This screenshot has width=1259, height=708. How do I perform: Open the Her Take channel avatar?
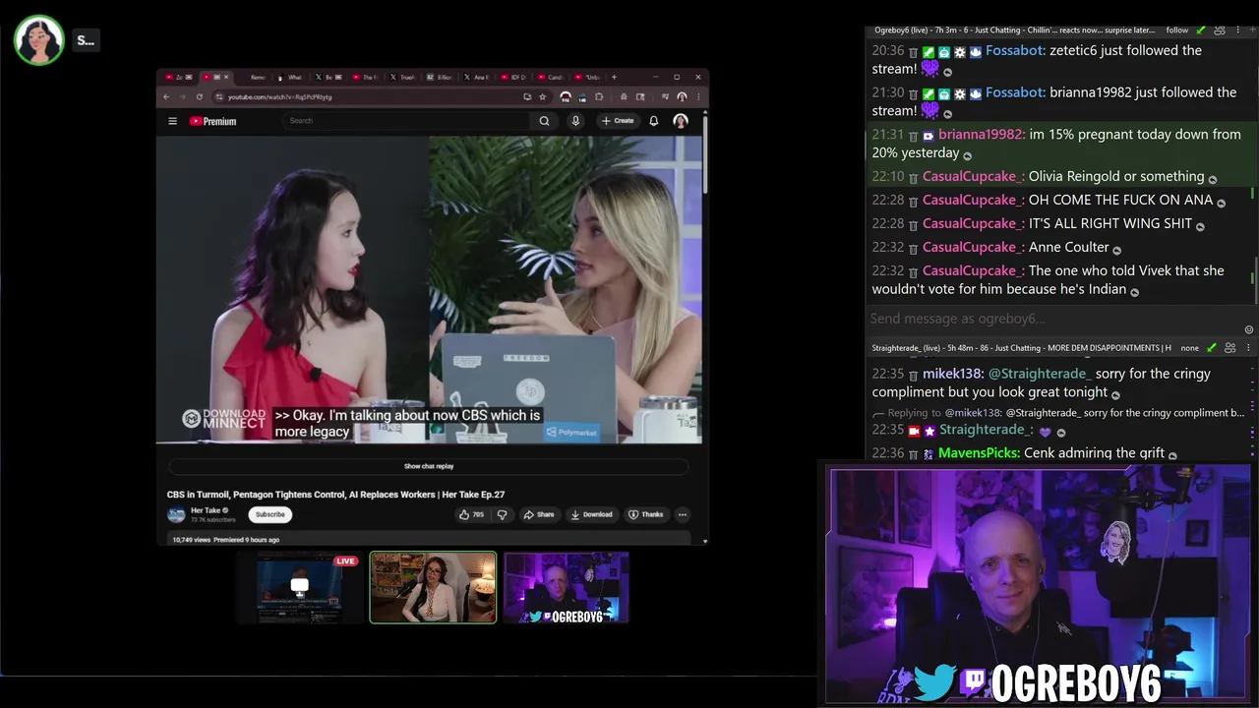176,514
